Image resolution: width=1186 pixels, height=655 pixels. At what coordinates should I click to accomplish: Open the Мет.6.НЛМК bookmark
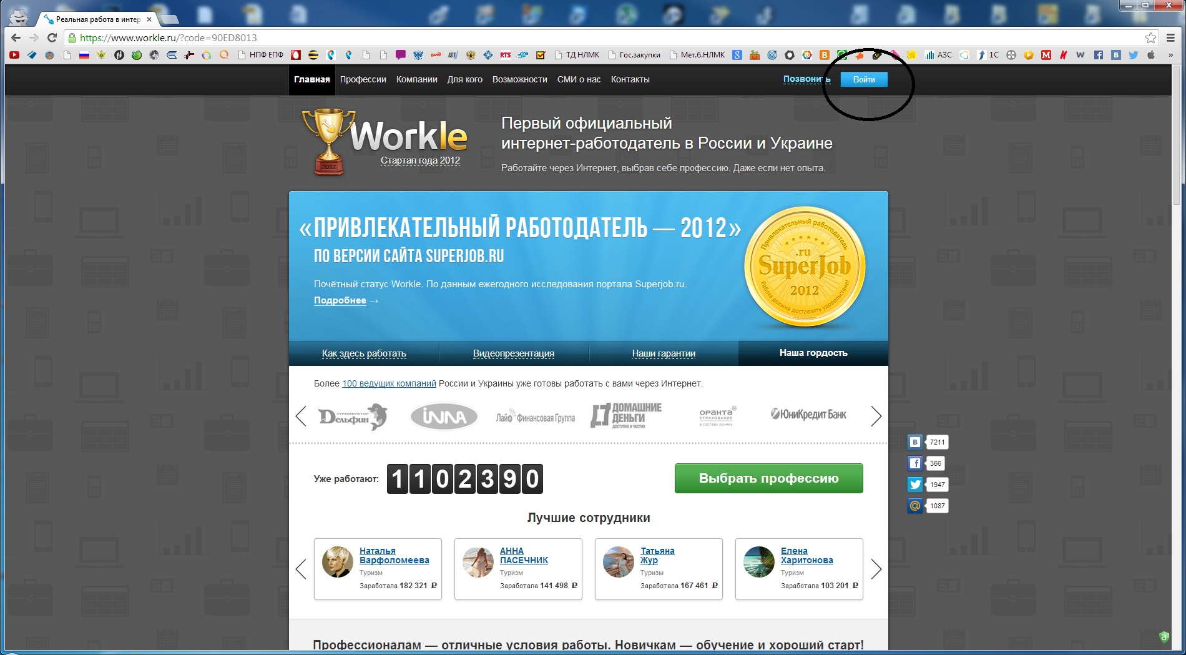697,55
